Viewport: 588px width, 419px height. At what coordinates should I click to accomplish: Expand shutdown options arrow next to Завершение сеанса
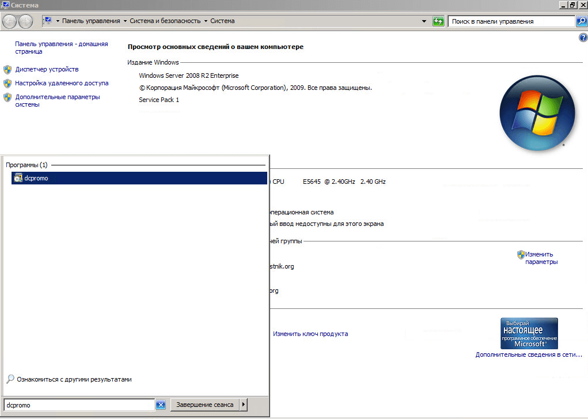click(244, 405)
